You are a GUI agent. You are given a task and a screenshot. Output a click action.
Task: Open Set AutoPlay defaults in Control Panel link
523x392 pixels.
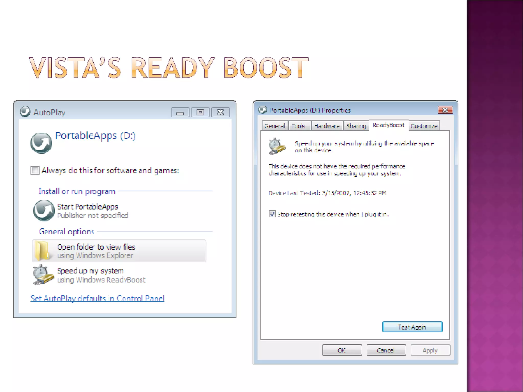(x=97, y=298)
